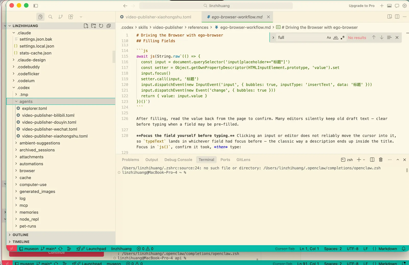Close the bottom terminal panel
Image resolution: width=409 pixels, height=265 pixels.
click(404, 160)
